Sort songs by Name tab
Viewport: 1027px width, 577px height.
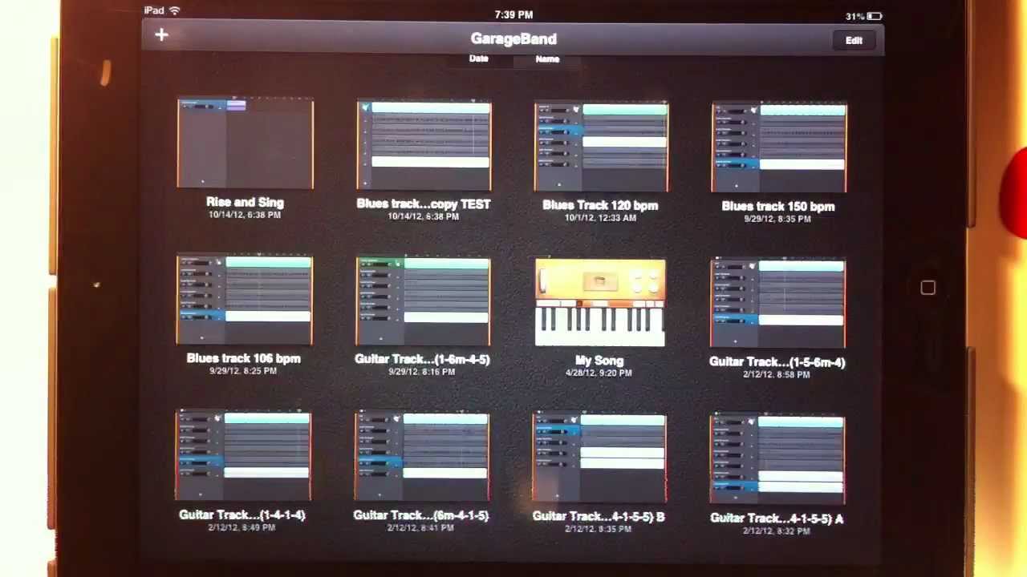[547, 59]
